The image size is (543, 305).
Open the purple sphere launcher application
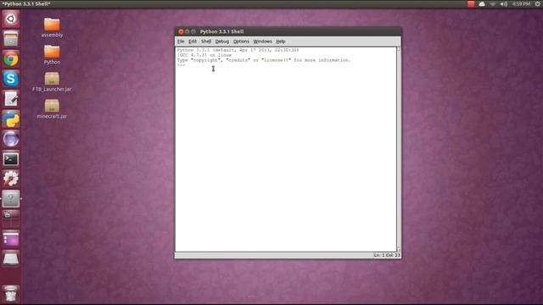point(11,139)
